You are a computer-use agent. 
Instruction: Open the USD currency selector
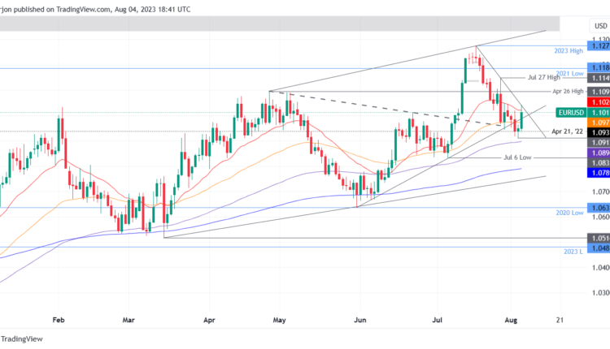(x=600, y=26)
